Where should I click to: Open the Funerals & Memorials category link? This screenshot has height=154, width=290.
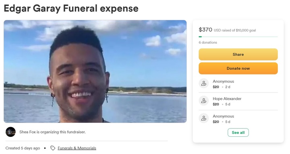tap(77, 148)
